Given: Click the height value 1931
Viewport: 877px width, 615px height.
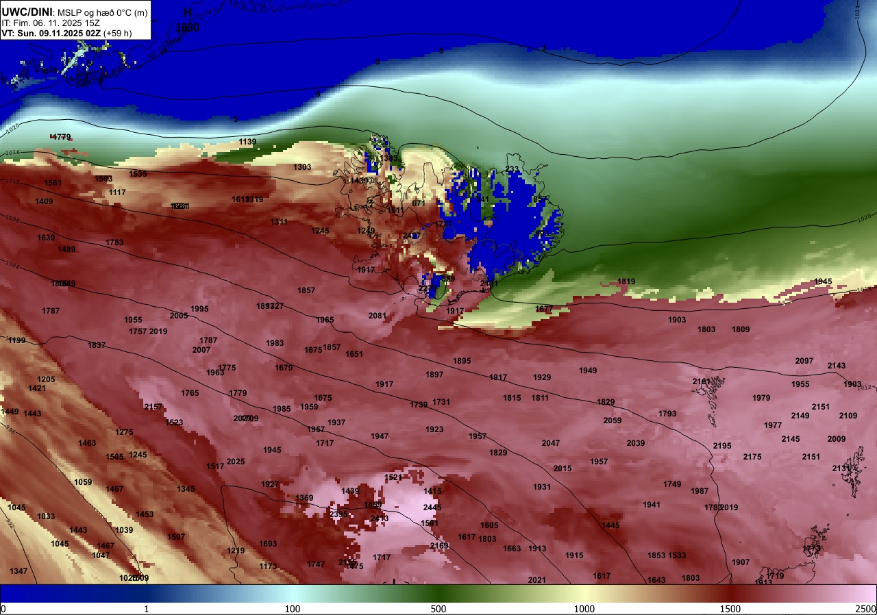Looking at the screenshot, I should tap(542, 487).
